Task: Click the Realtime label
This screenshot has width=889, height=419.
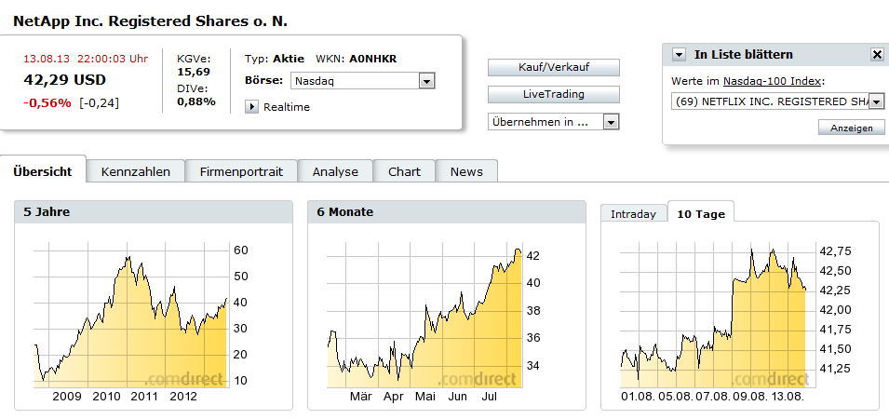Action: [x=287, y=107]
